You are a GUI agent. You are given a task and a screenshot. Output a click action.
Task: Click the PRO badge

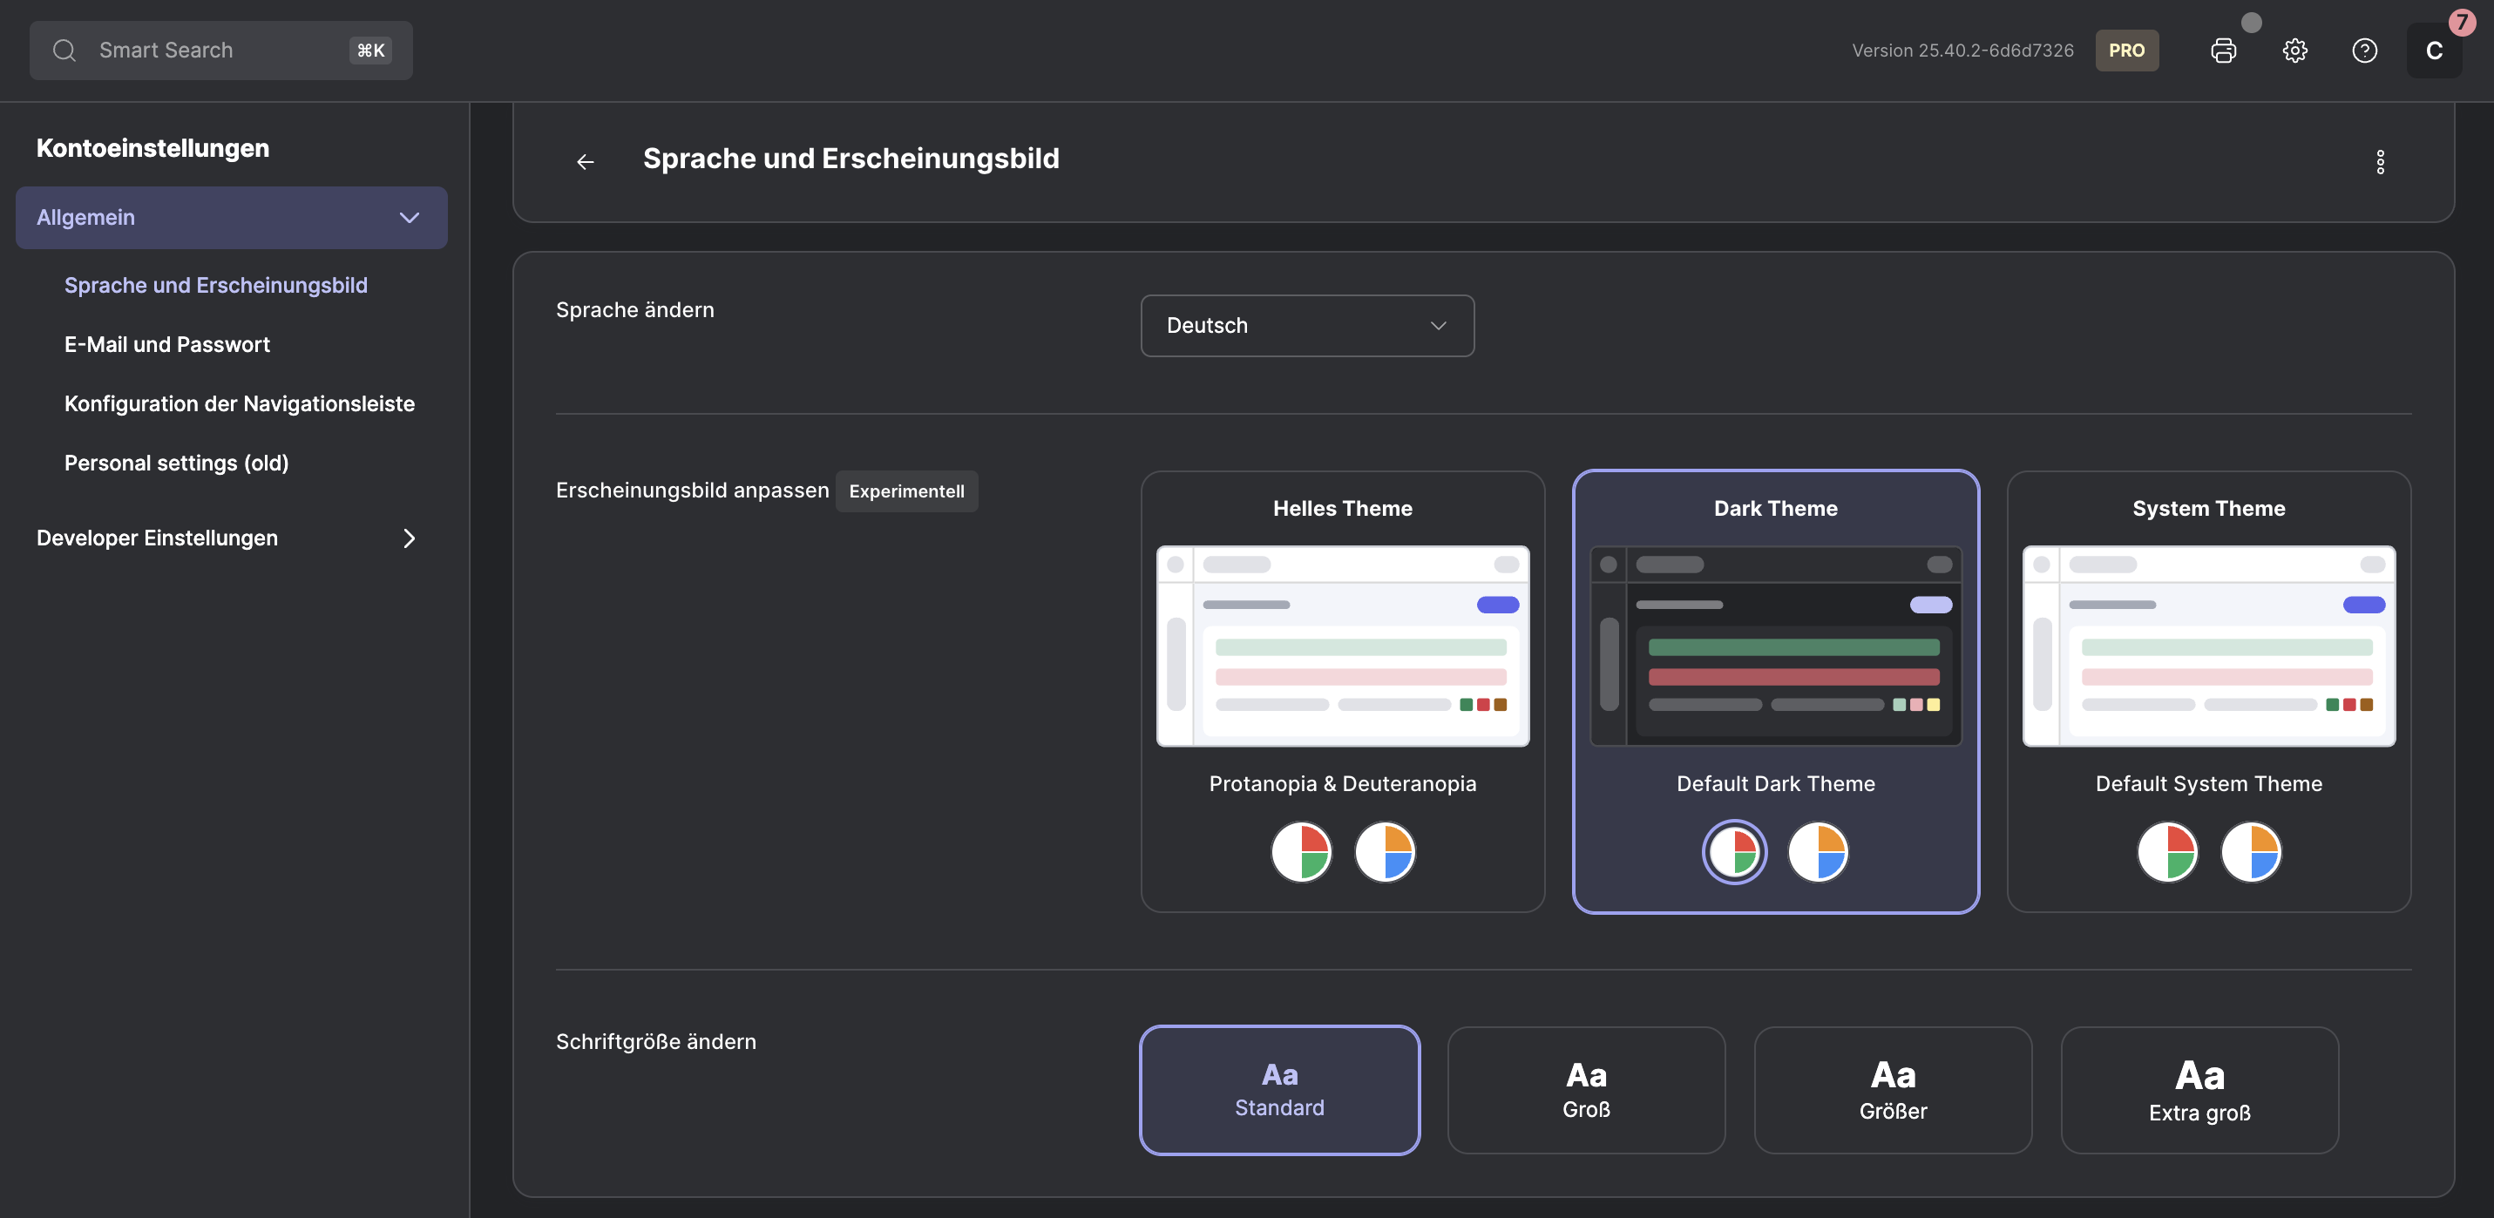(x=2126, y=50)
